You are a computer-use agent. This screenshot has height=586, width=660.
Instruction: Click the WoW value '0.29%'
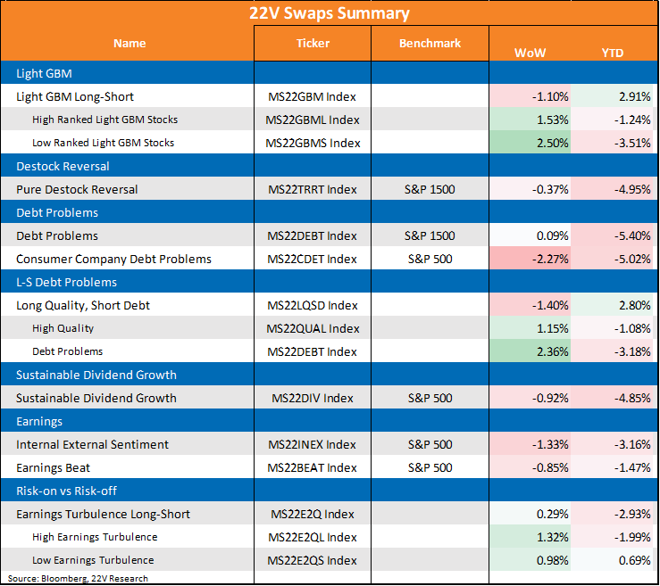coord(552,514)
